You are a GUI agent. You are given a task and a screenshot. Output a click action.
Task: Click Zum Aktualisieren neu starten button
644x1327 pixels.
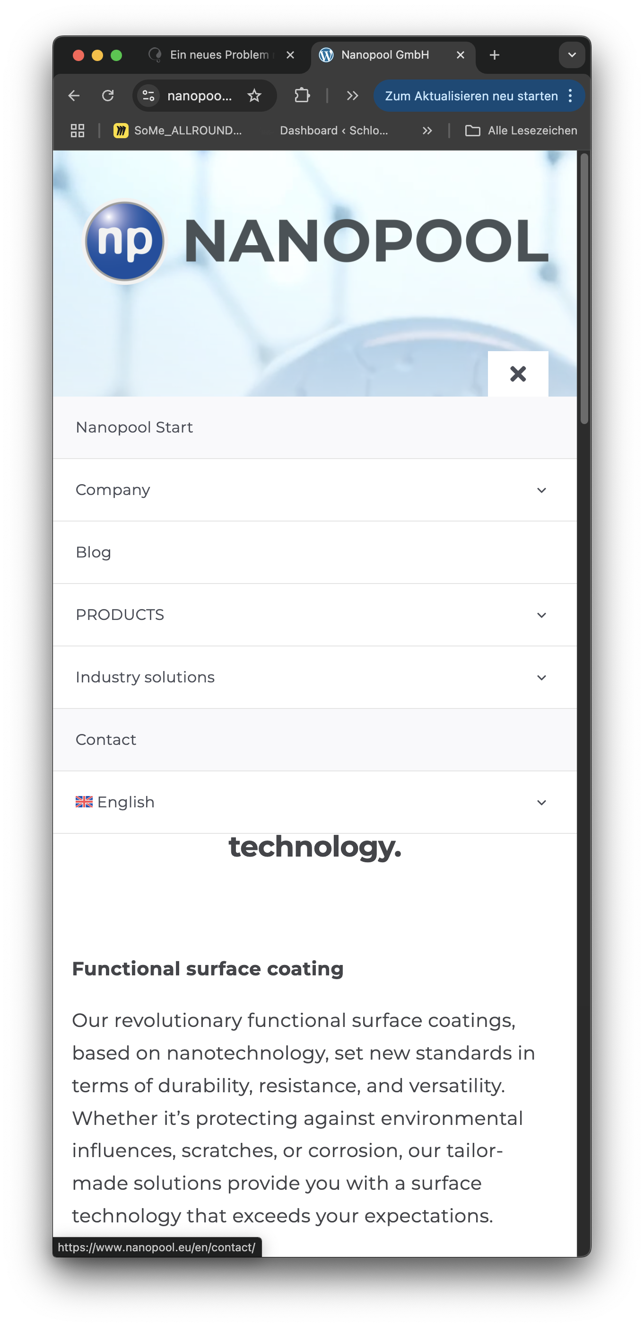pos(471,96)
